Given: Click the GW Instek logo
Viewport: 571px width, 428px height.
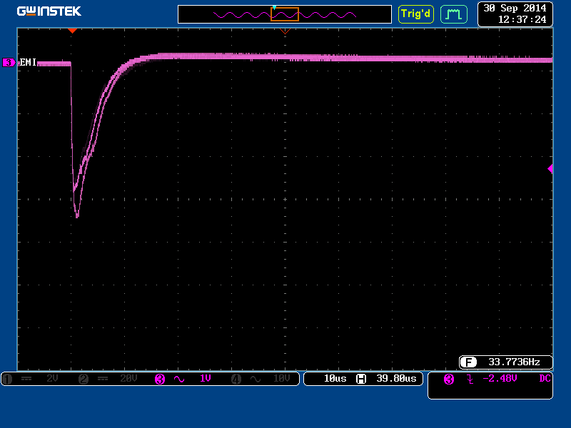Looking at the screenshot, I should (x=49, y=11).
